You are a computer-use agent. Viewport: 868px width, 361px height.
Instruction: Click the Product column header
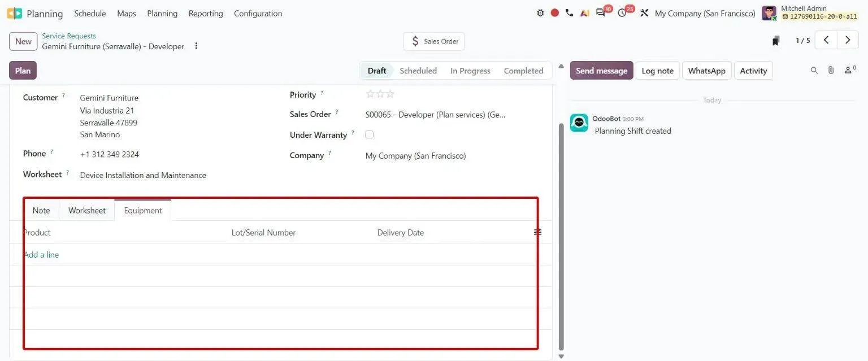click(x=37, y=233)
